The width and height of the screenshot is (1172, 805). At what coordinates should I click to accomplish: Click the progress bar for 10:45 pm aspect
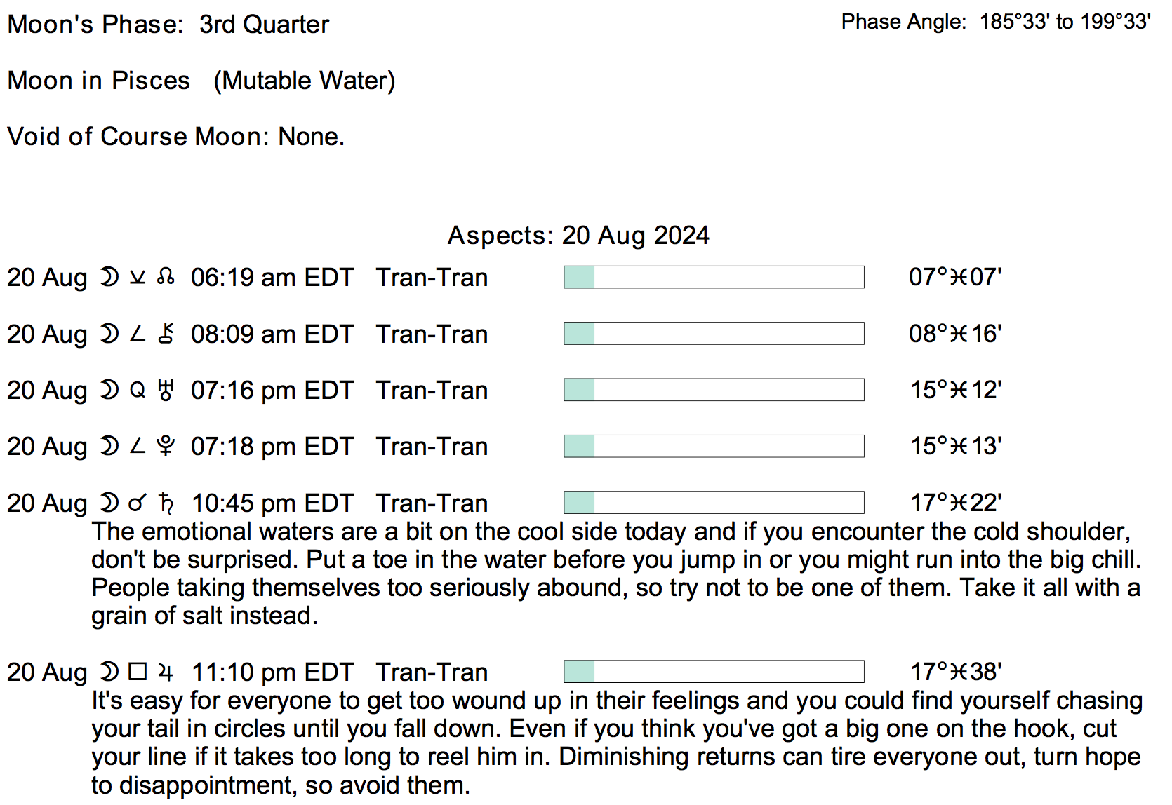pyautogui.click(x=714, y=503)
